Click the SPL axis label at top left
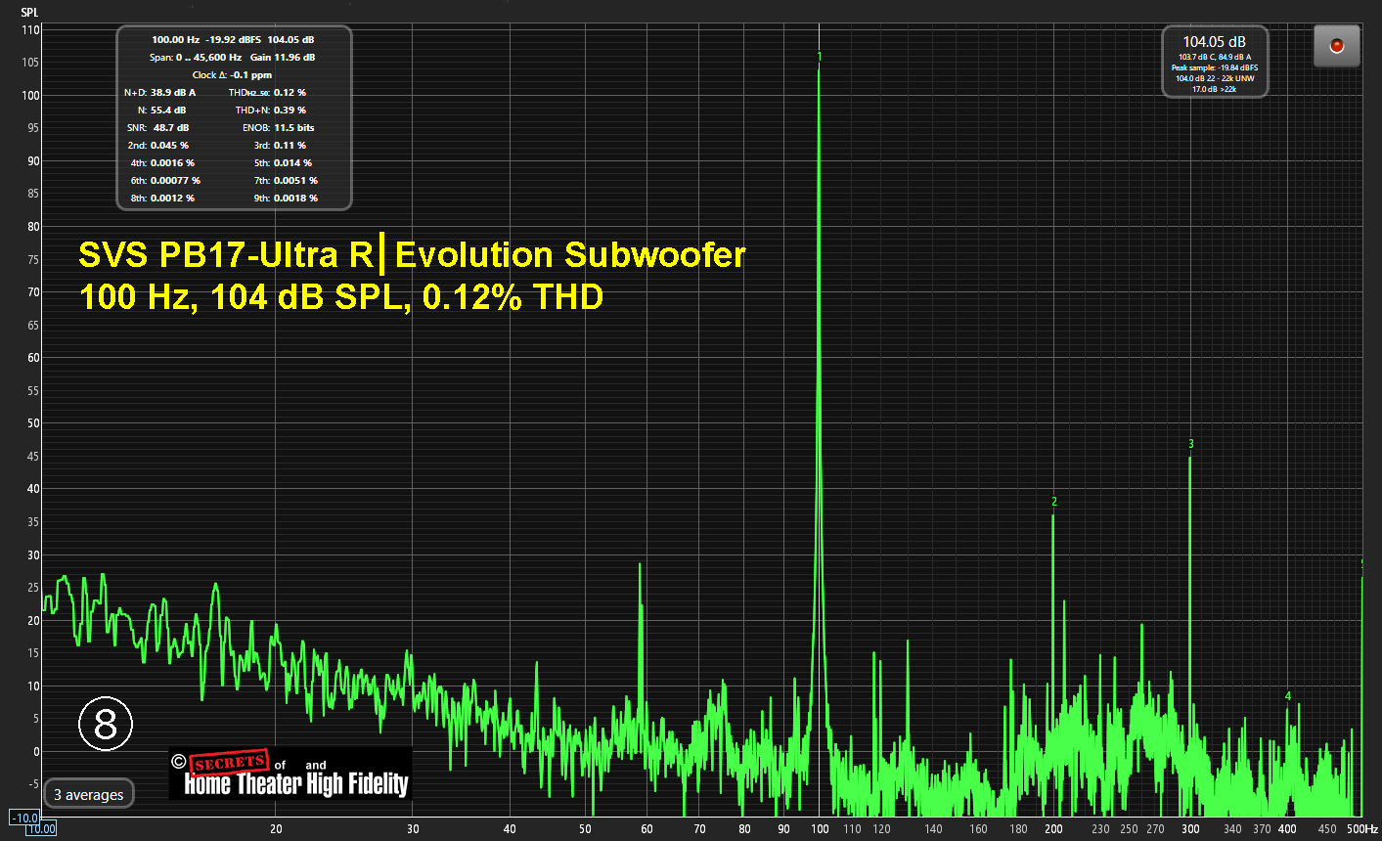 29,13
